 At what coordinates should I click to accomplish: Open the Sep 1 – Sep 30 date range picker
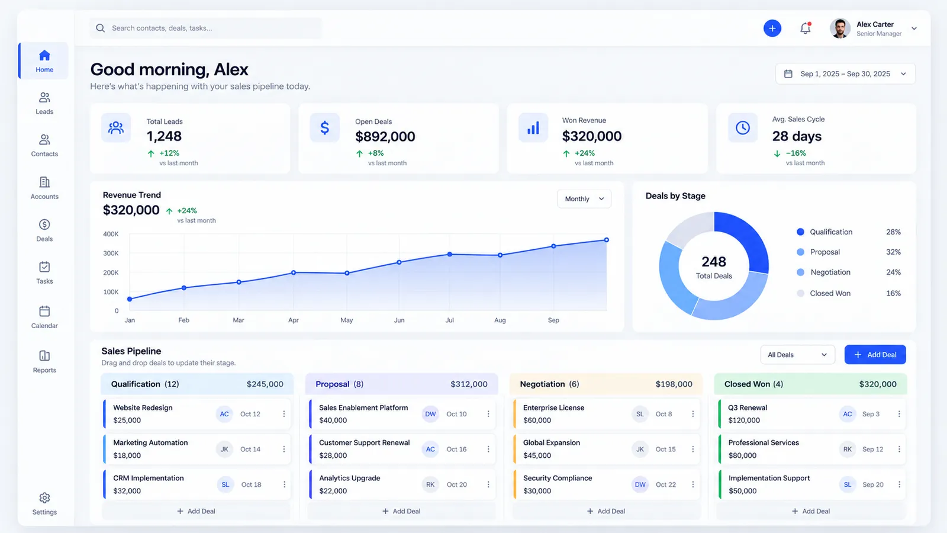(845, 74)
